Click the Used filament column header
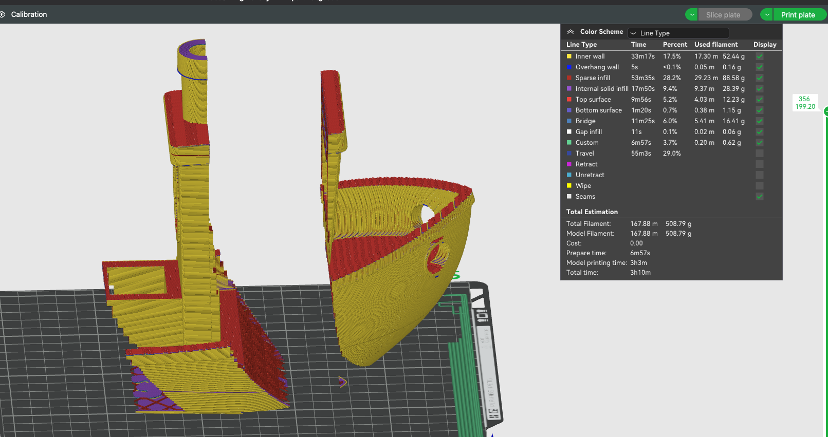This screenshot has height=437, width=828. 716,45
